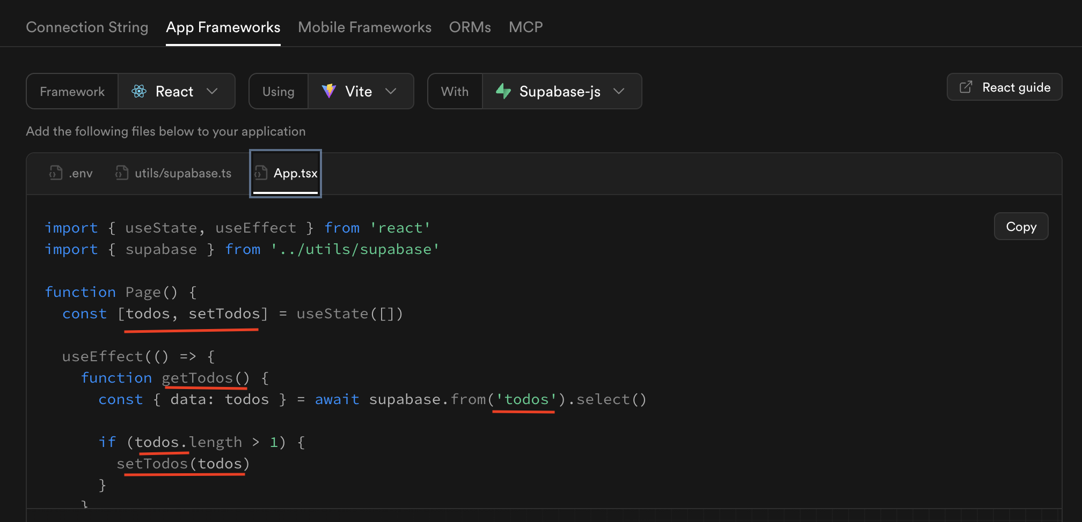Viewport: 1082px width, 522px height.
Task: Switch to the .env file tab
Action: 81,173
